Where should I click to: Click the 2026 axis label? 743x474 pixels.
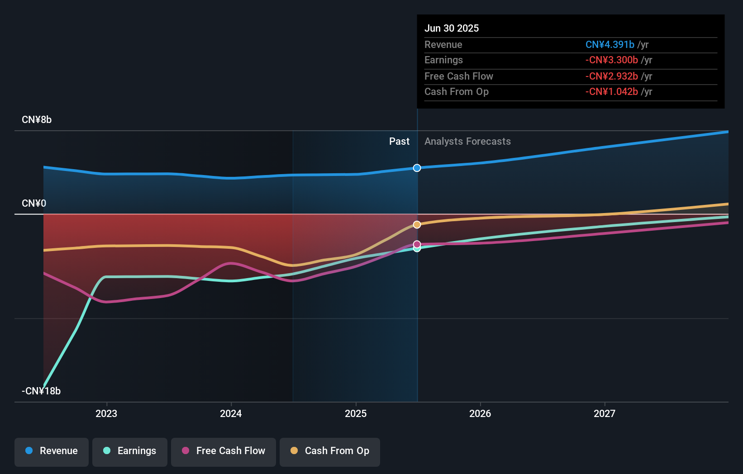click(481, 413)
